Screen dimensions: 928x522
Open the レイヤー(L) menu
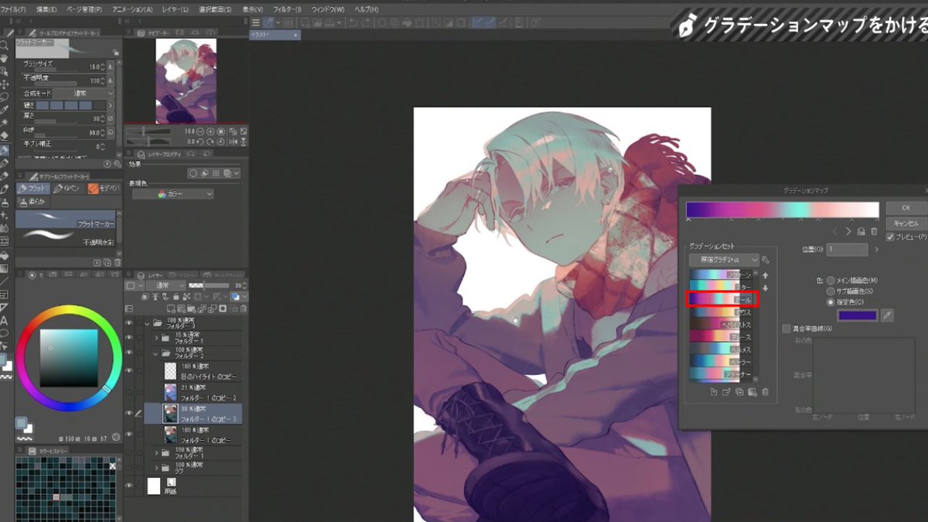click(174, 9)
